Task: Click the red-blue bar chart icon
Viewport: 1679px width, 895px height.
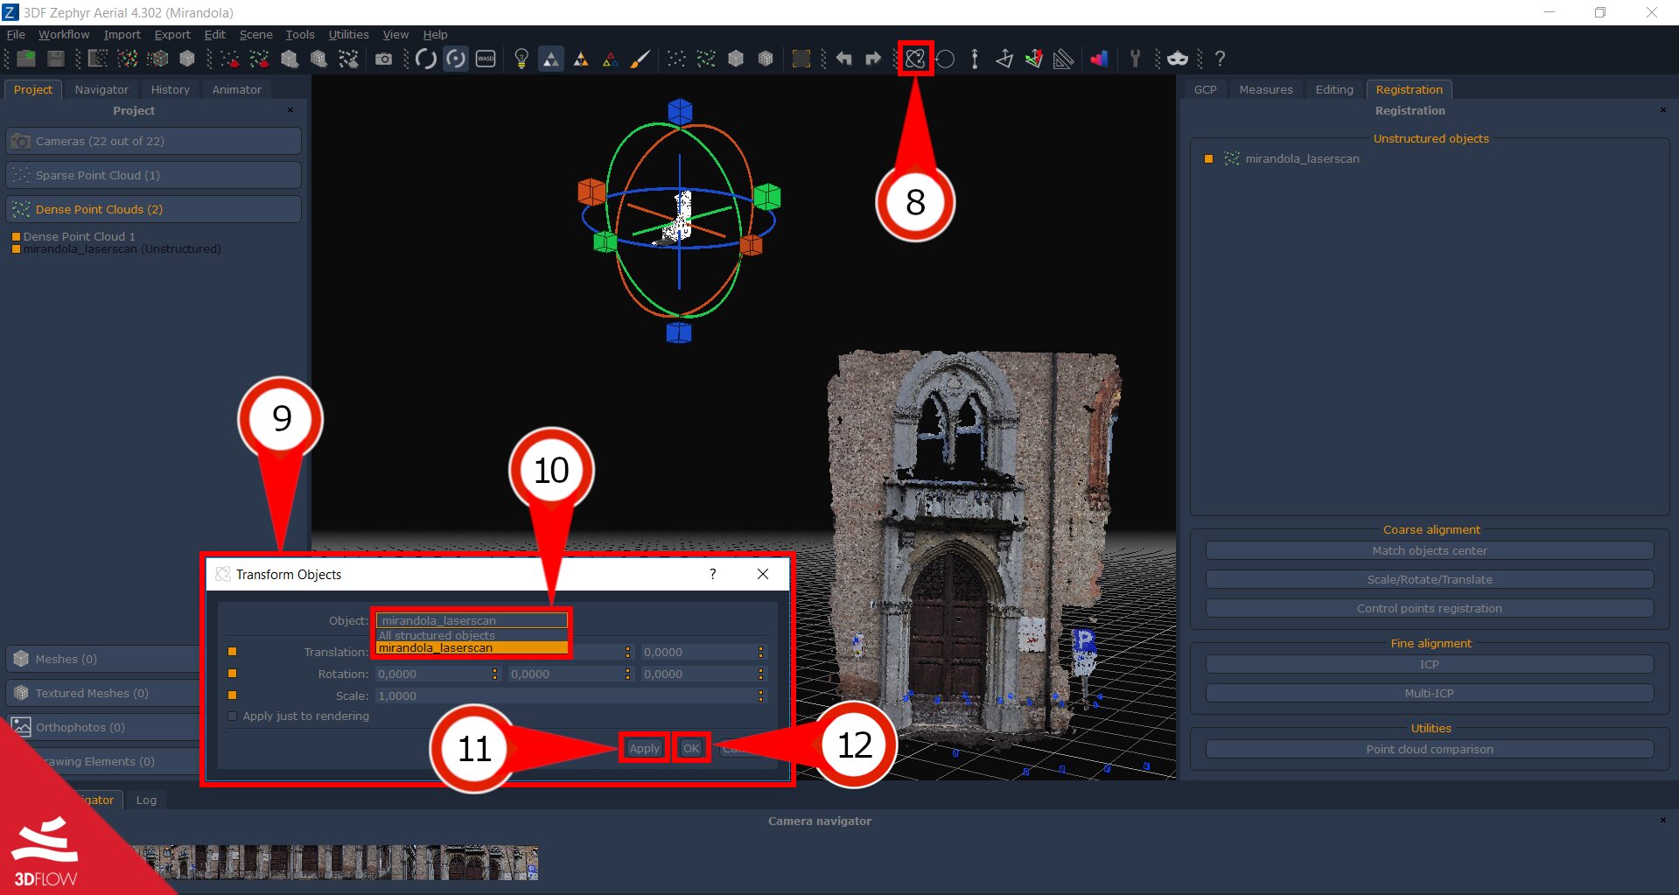Action: tap(1100, 59)
